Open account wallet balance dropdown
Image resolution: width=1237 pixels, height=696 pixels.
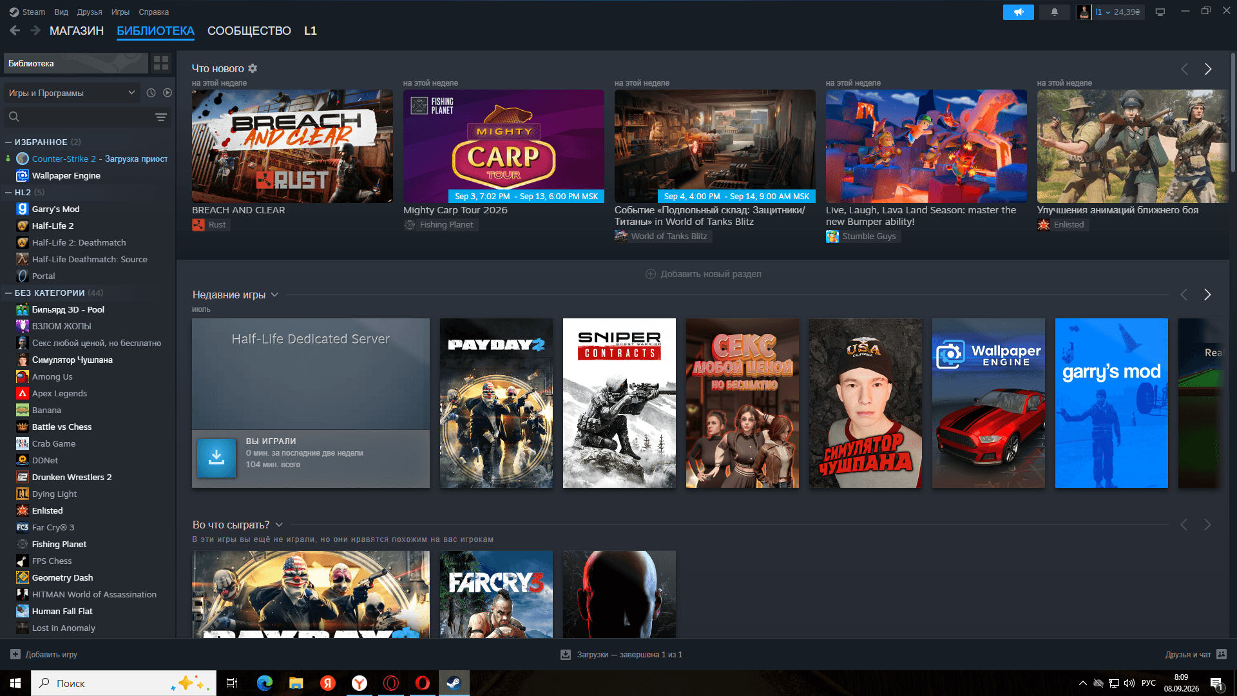point(1119,12)
